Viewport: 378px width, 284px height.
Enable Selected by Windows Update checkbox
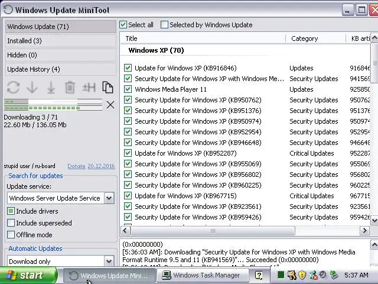coord(164,25)
